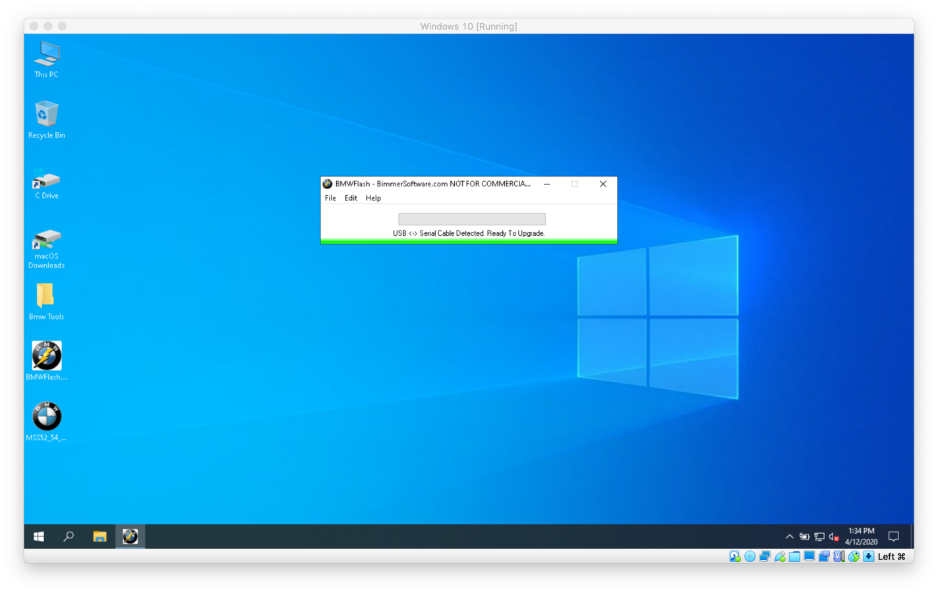Click the BMWFlash taskbar button

tap(130, 536)
